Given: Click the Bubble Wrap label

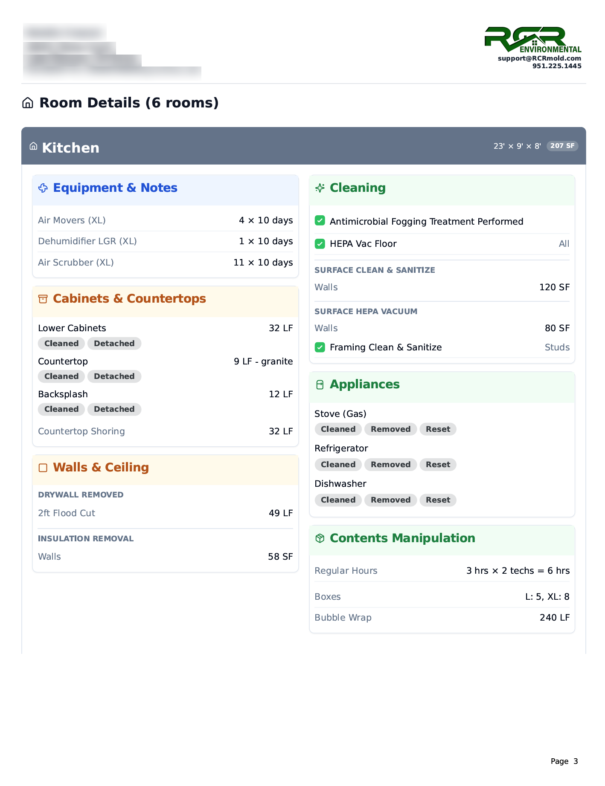Looking at the screenshot, I should [x=343, y=618].
